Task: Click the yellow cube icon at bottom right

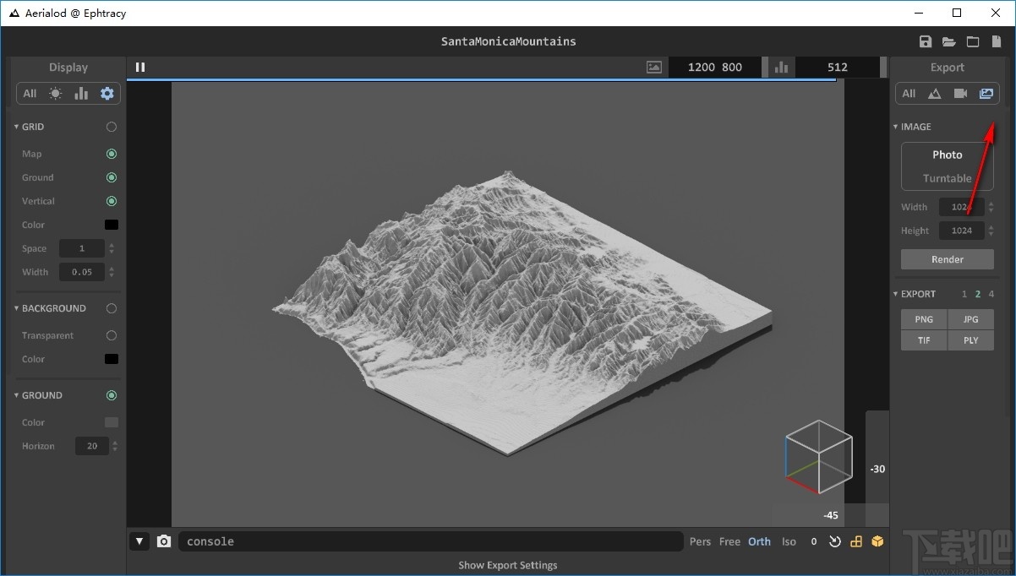Action: tap(877, 541)
